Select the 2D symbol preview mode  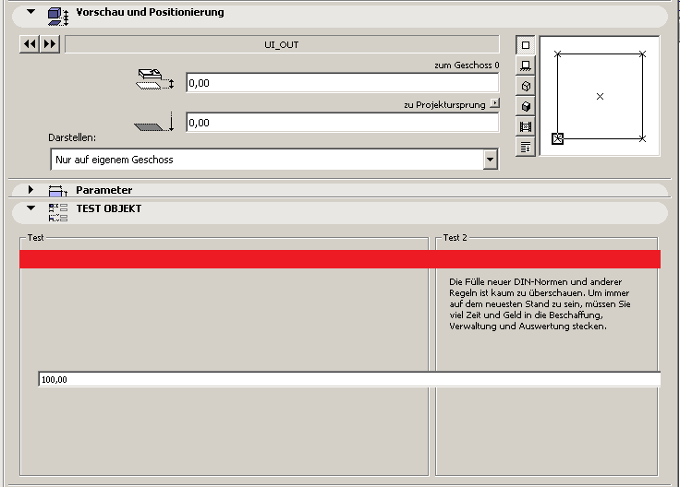(x=526, y=45)
